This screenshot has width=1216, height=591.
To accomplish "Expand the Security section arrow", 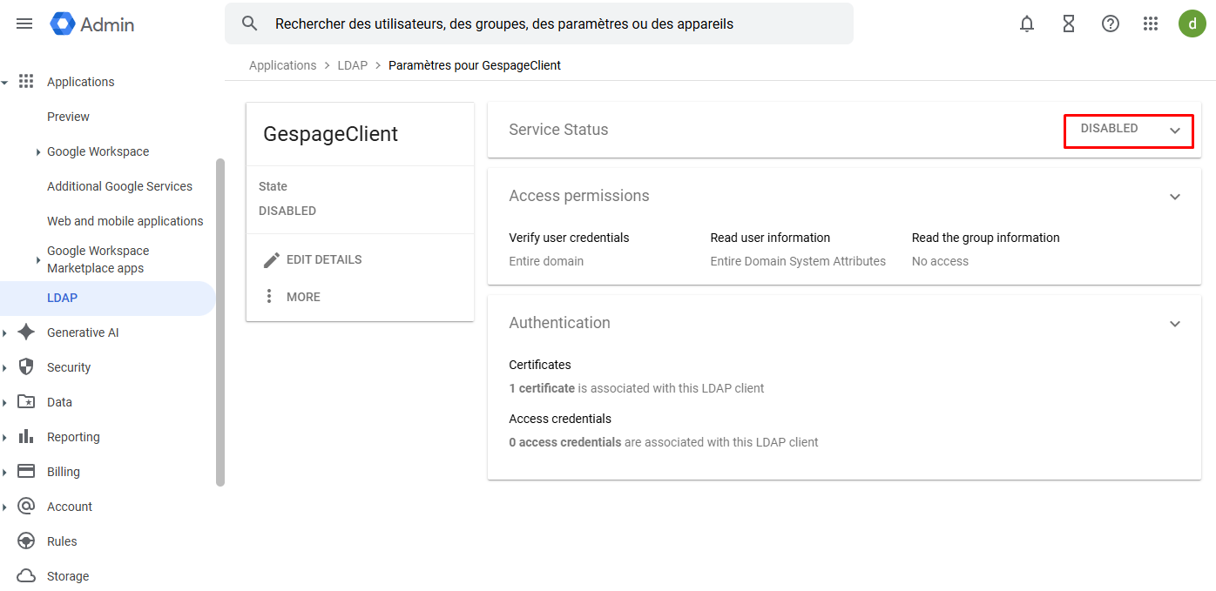I will [x=4, y=367].
